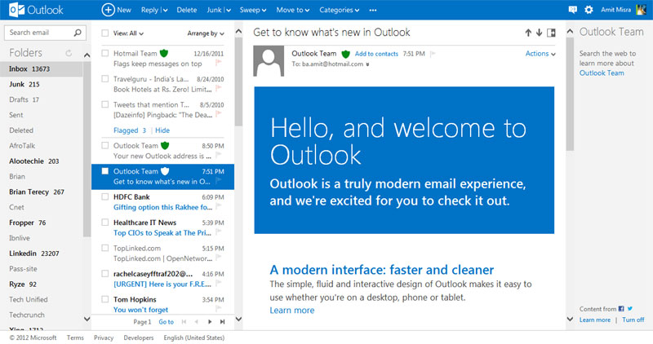This screenshot has width=653, height=344.
Task: Go to last page arrow icon
Action: (x=222, y=321)
